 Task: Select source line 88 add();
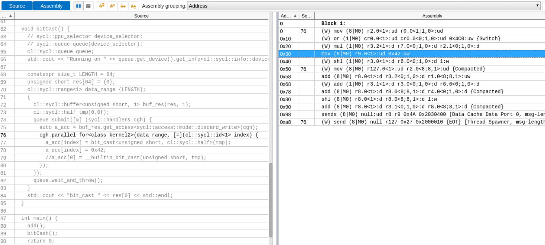(134, 226)
